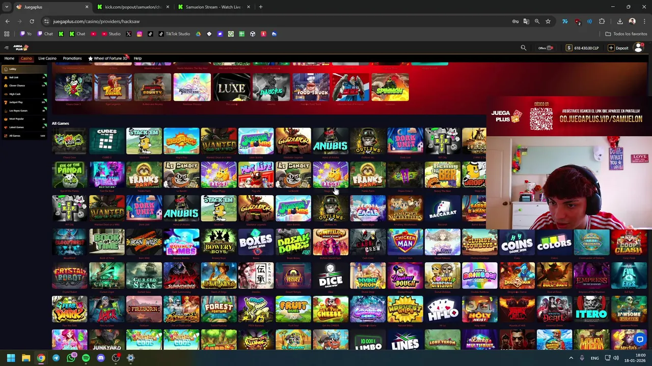Viewport: 652px width, 366px height.
Task: Open the LUXE game thumbnail
Action: [x=232, y=87]
